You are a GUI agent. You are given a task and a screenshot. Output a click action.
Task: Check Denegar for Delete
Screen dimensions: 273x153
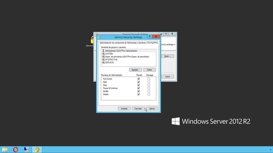pyautogui.click(x=149, y=94)
